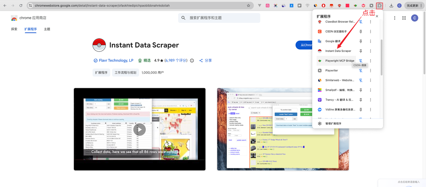Screen dimensions: 426x187
Task: Open Google 翻译 extension from the list
Action: [336, 41]
